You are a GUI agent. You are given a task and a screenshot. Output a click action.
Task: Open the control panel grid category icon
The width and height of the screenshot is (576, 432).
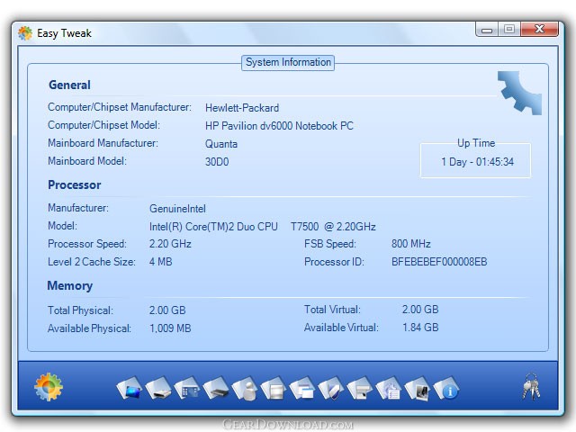(187, 388)
